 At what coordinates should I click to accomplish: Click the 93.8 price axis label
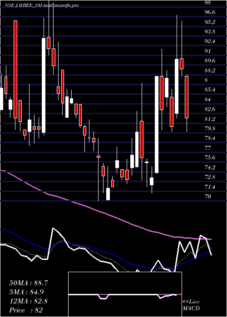click(210, 32)
